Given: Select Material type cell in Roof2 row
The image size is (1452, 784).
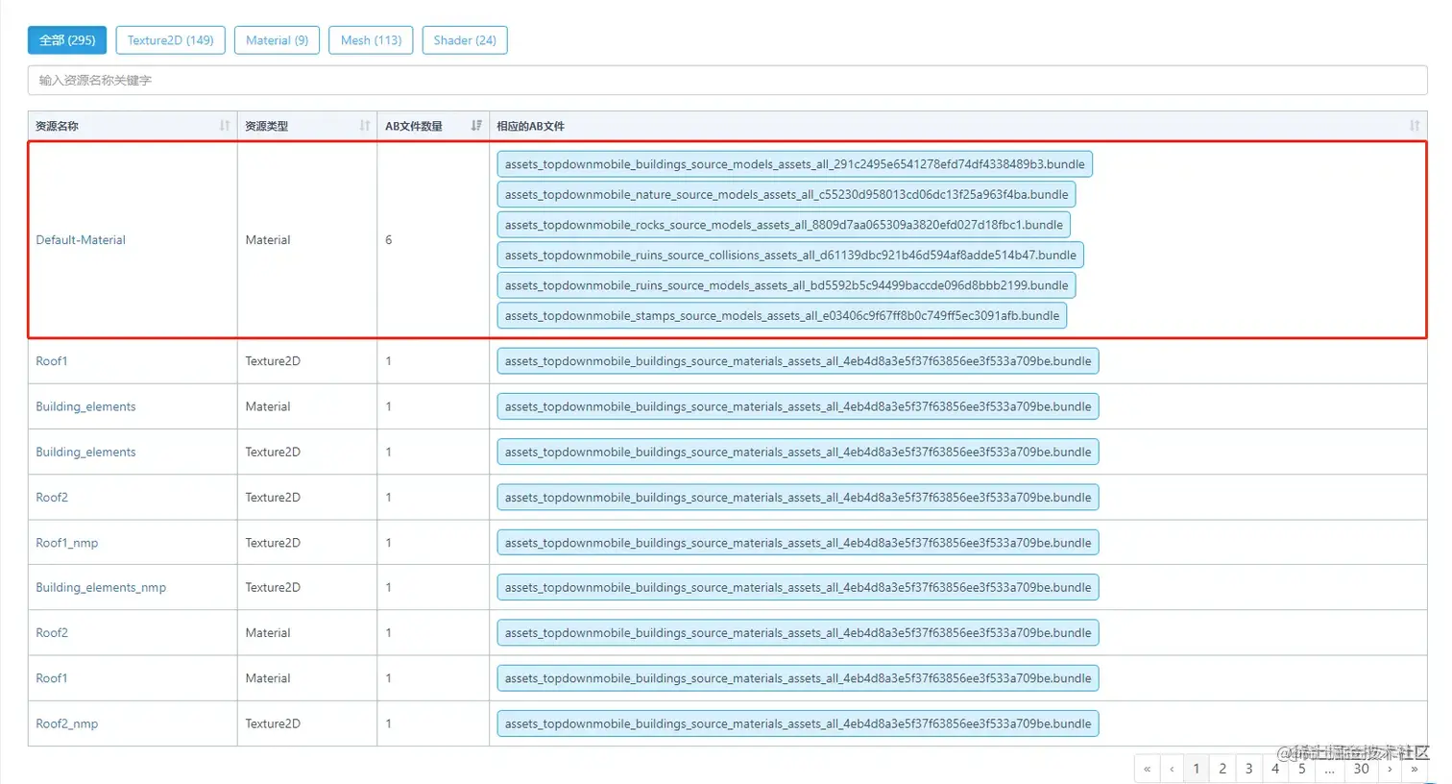Looking at the screenshot, I should [x=307, y=633].
